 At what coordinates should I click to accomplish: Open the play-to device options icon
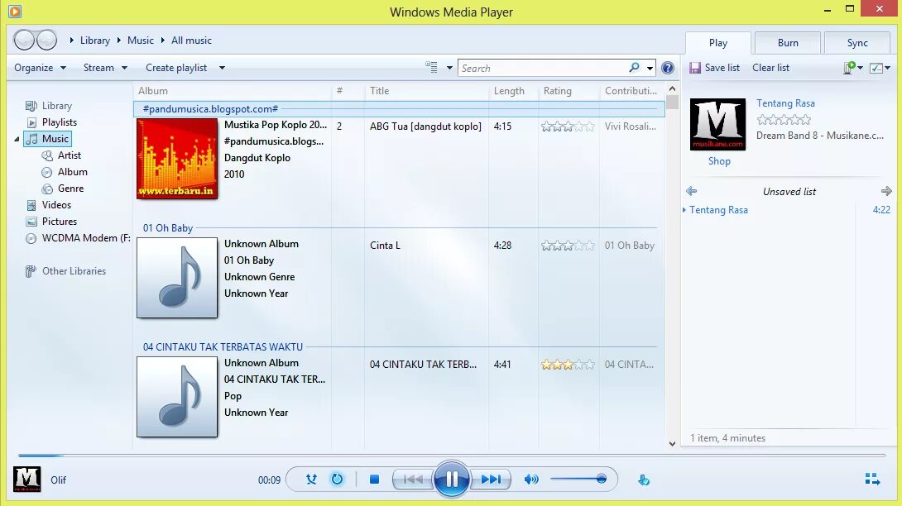coord(853,68)
